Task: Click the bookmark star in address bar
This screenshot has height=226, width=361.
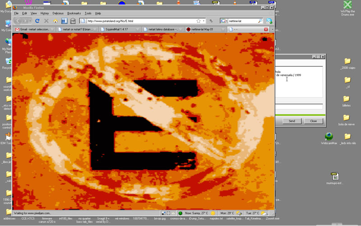Action: pos(199,21)
